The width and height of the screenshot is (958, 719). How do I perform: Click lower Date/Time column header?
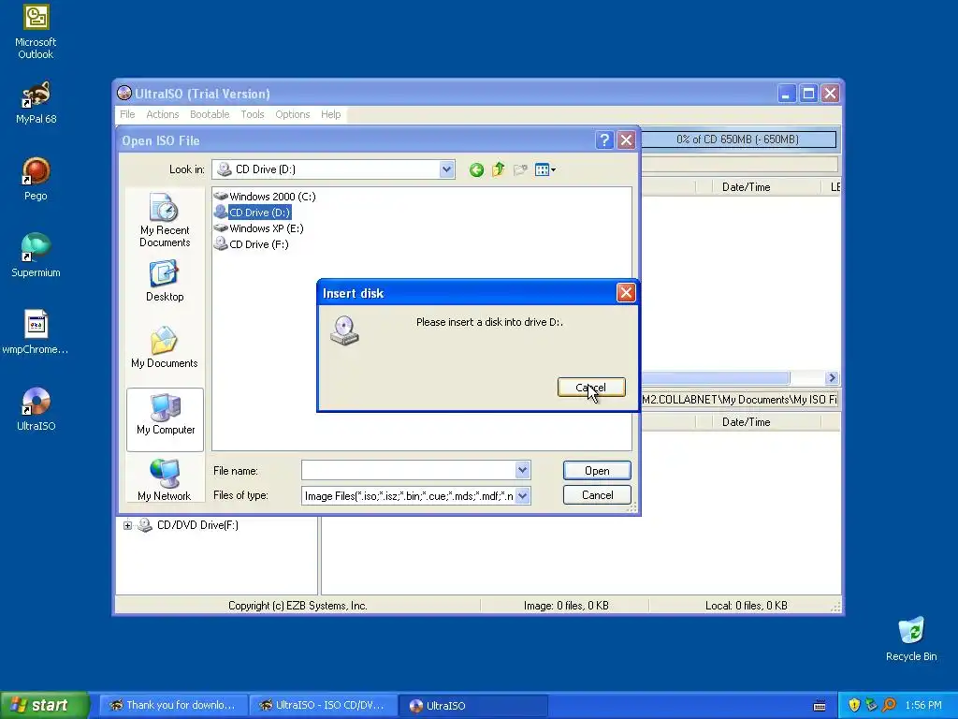tap(746, 422)
